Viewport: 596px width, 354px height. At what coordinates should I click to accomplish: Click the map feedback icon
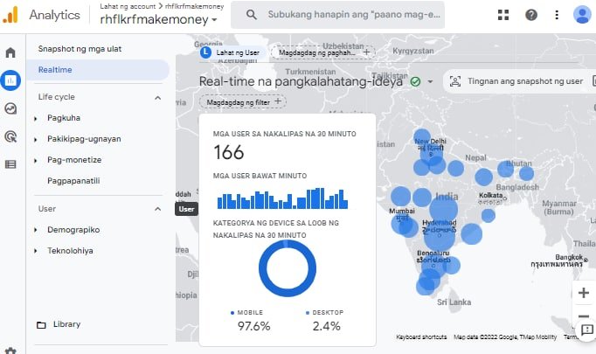click(585, 328)
